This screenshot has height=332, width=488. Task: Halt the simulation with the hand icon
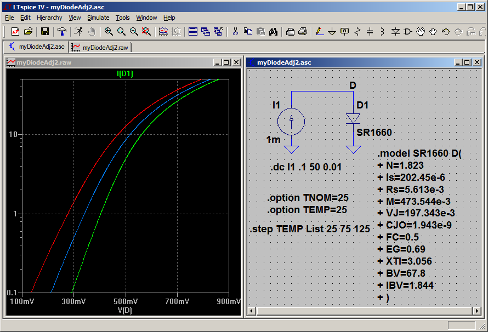point(91,31)
